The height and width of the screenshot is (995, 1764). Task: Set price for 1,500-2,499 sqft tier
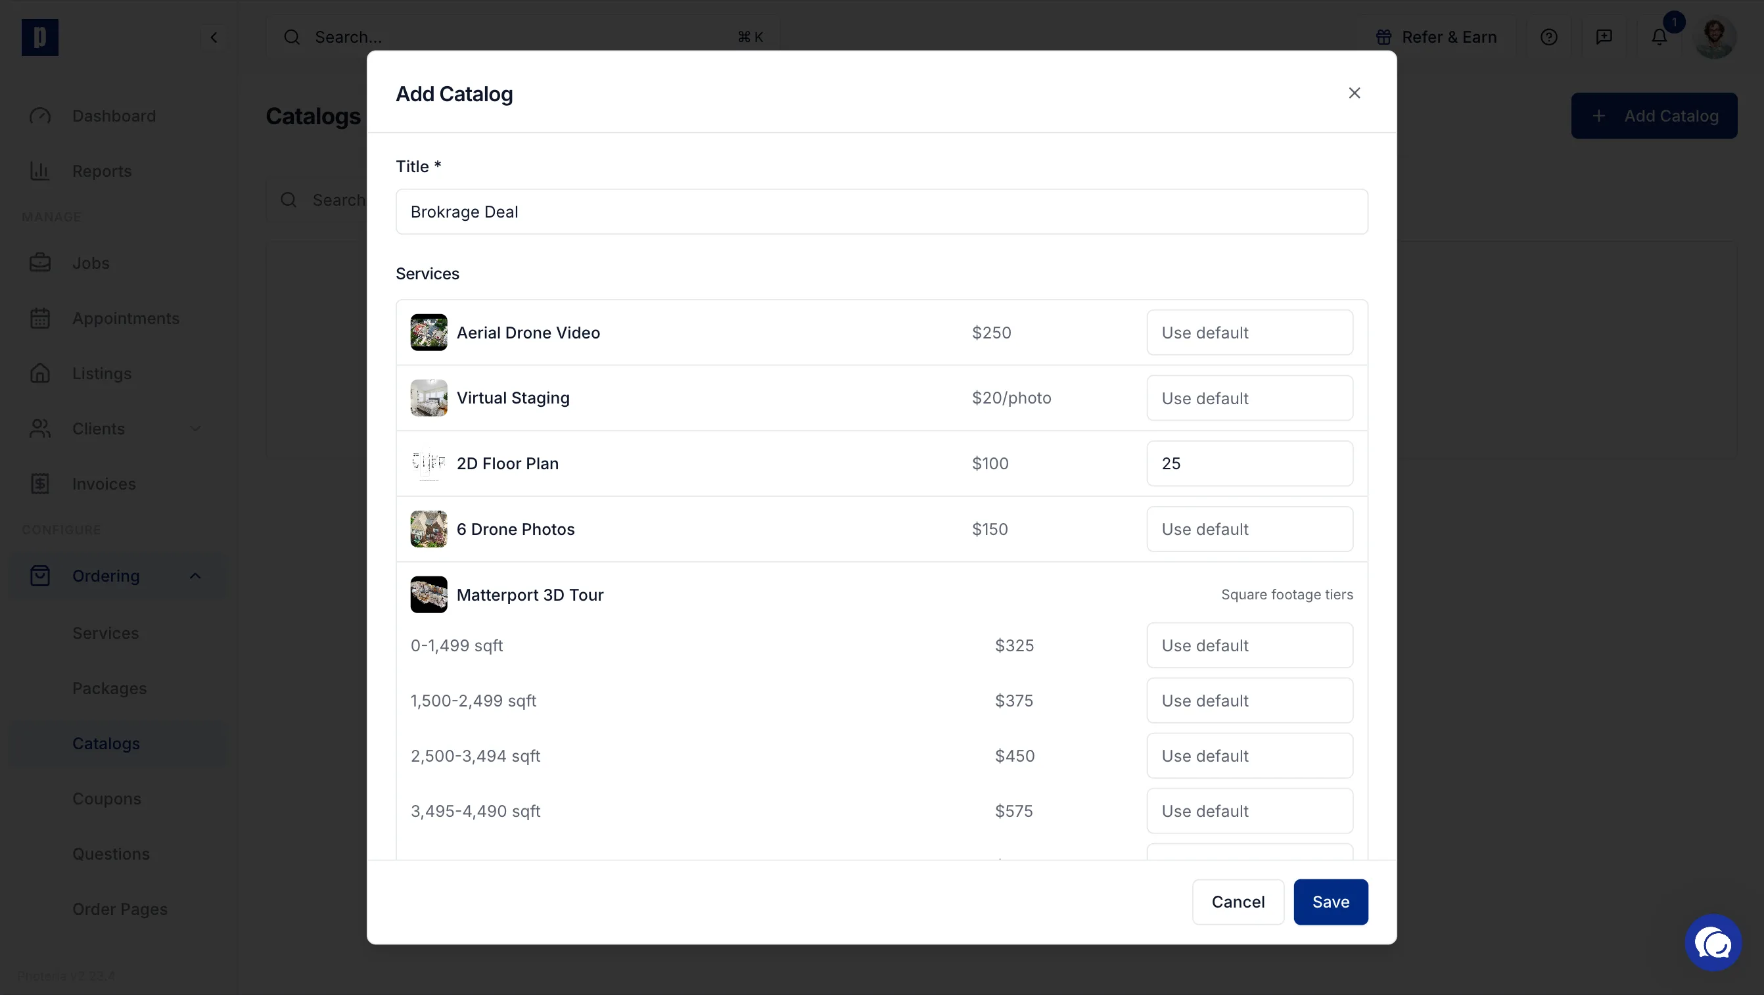coord(1249,701)
